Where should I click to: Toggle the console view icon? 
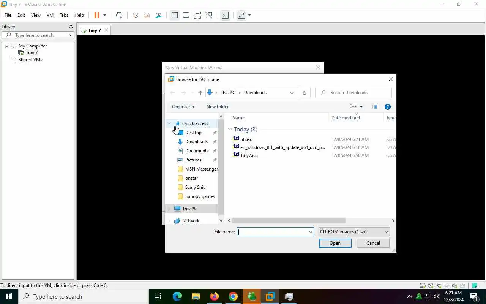(225, 15)
